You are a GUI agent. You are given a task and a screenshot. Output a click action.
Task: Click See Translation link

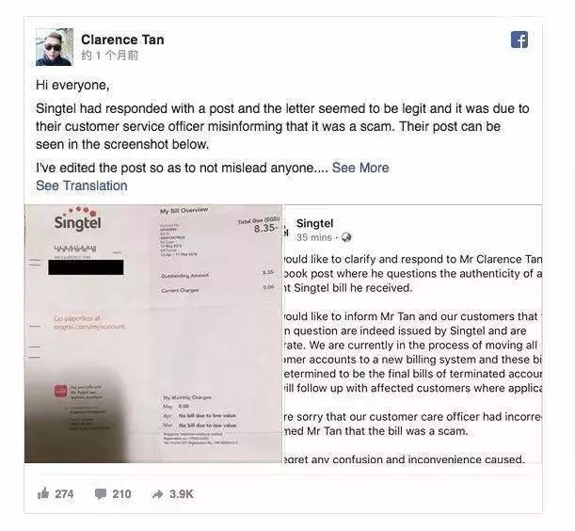(x=82, y=185)
